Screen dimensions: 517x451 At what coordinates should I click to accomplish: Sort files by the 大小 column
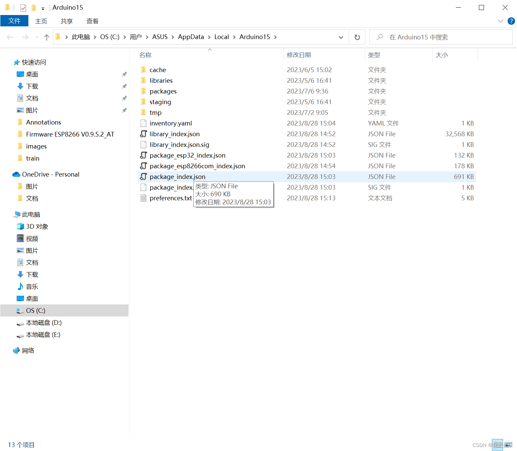[442, 55]
